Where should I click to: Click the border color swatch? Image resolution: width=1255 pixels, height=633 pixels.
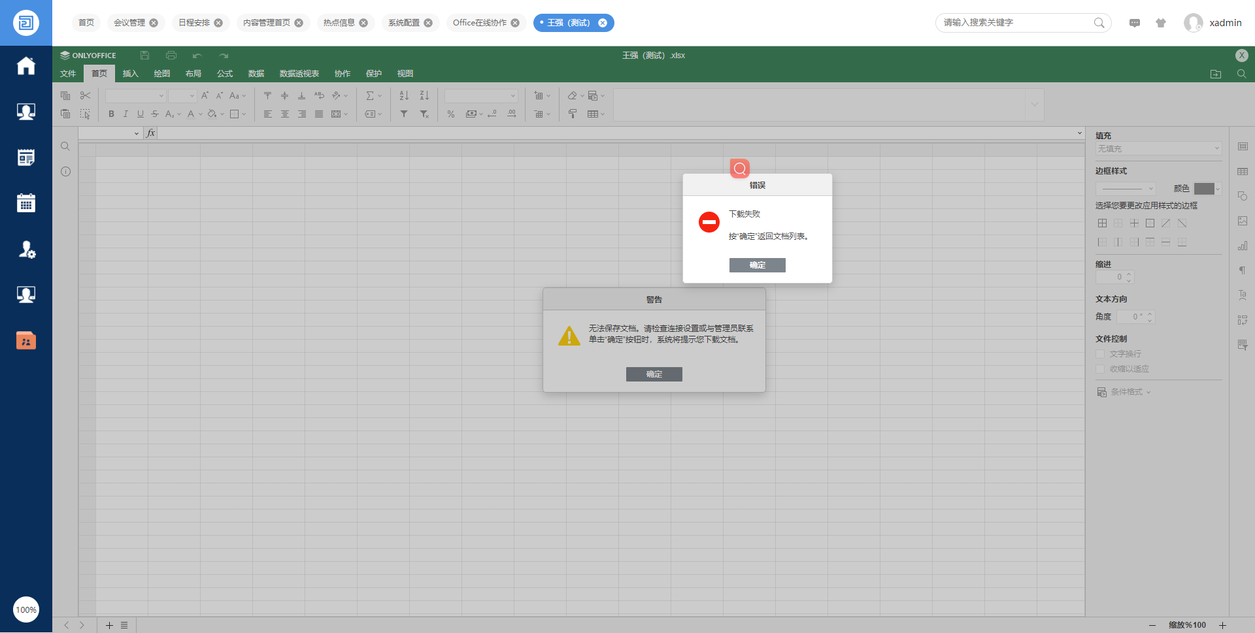click(x=1204, y=189)
